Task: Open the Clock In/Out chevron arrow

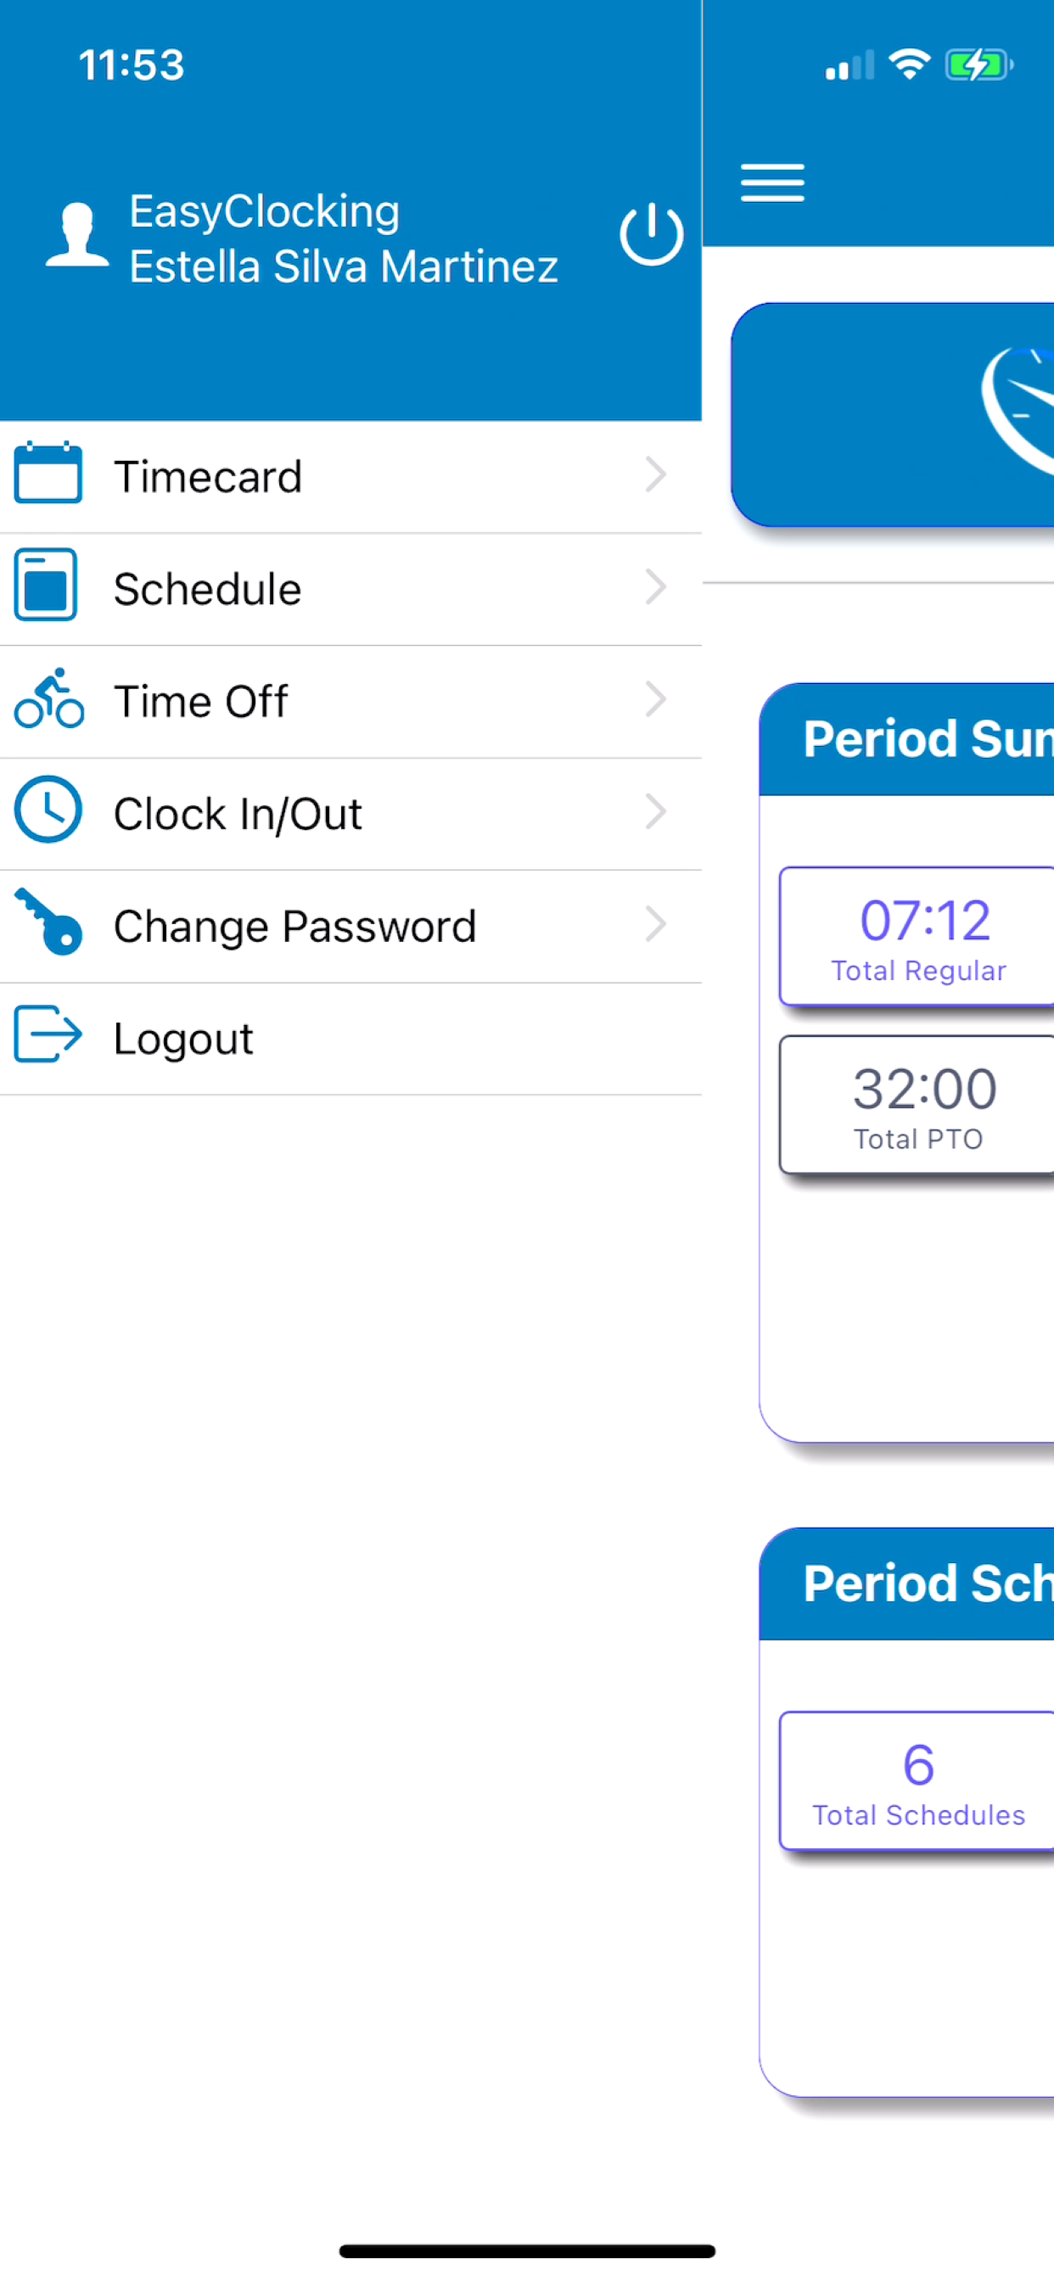Action: pyautogui.click(x=655, y=812)
